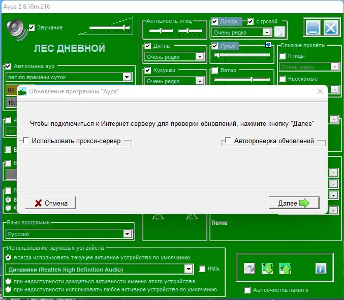
Task: Select wait for this device radio option
Action: pyautogui.click(x=8, y=281)
